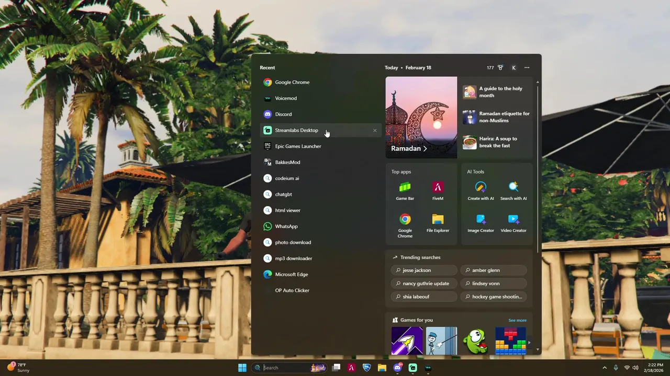
Task: Select the 'photo download' recent search
Action: click(x=320, y=242)
